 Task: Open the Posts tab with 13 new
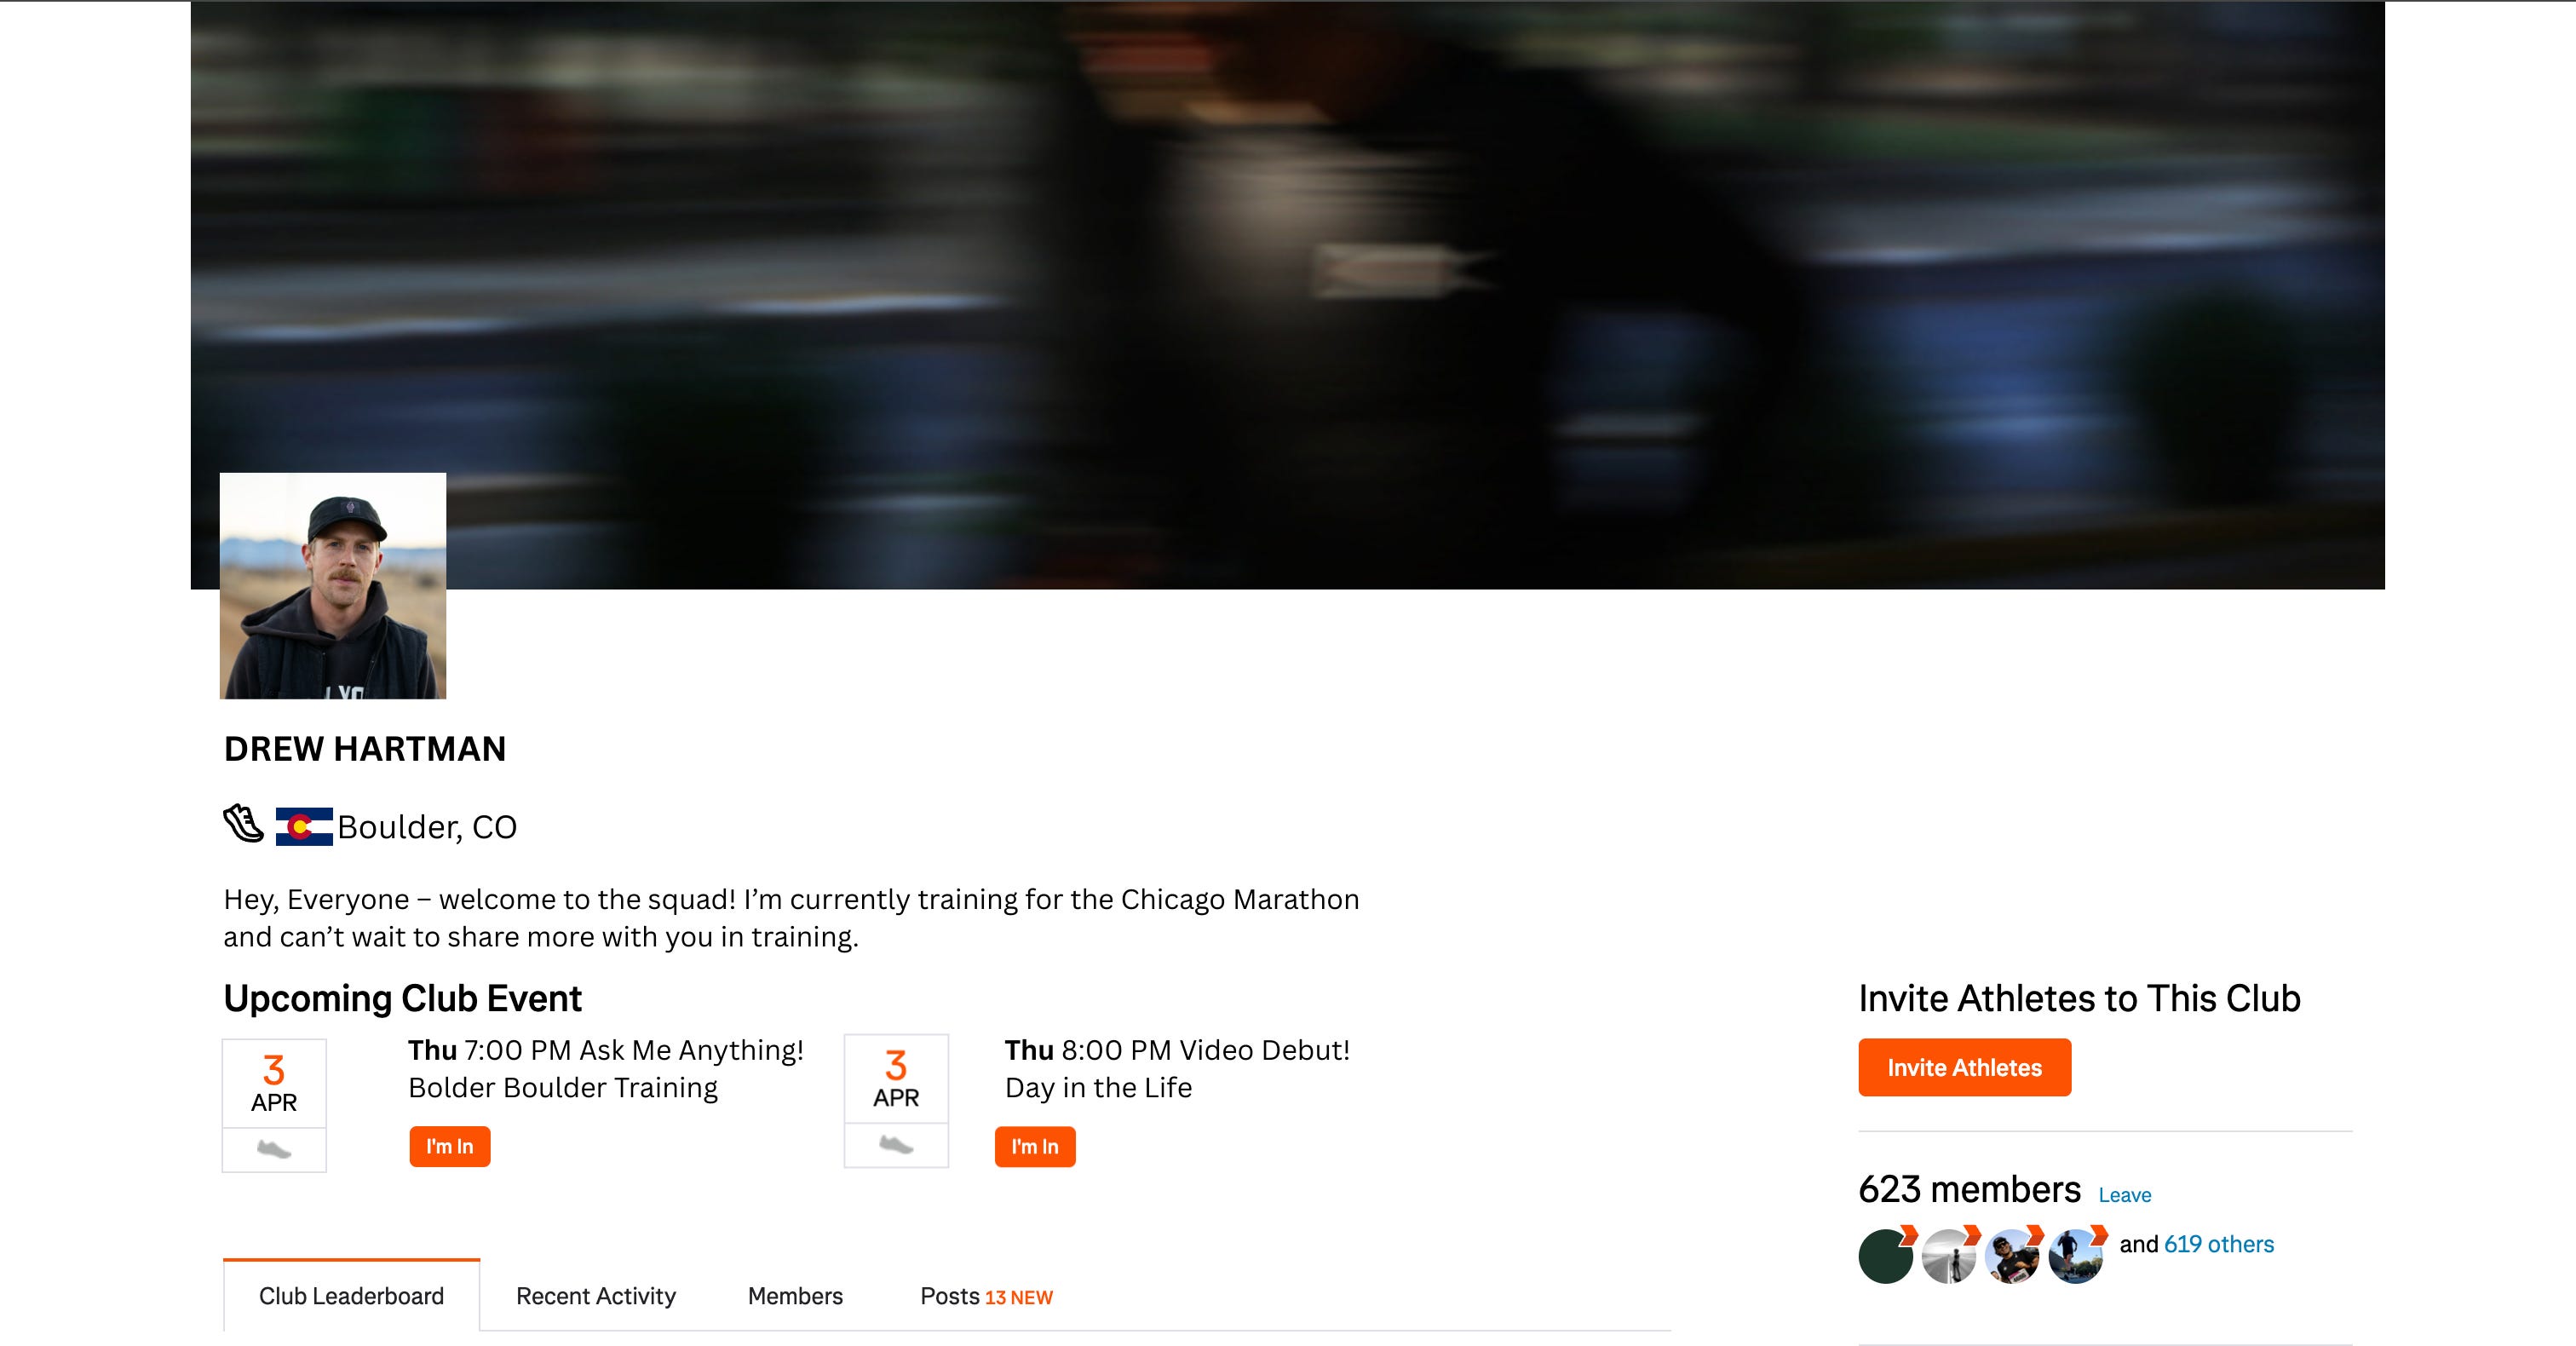click(986, 1296)
